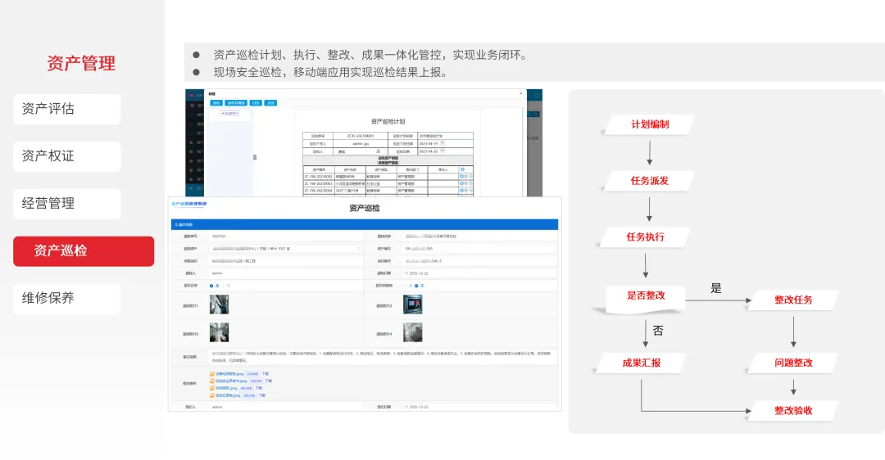Click the person picker icon in inspector field
Viewport: 885px width, 460px height.
point(378,151)
